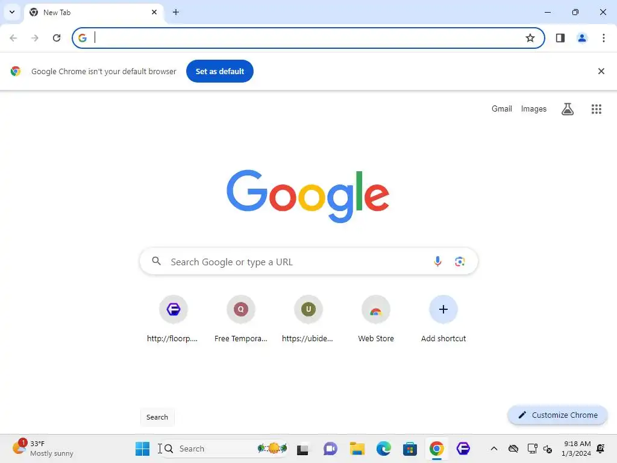Open the floorp shortcut tile
The image size is (617, 463).
173,320
